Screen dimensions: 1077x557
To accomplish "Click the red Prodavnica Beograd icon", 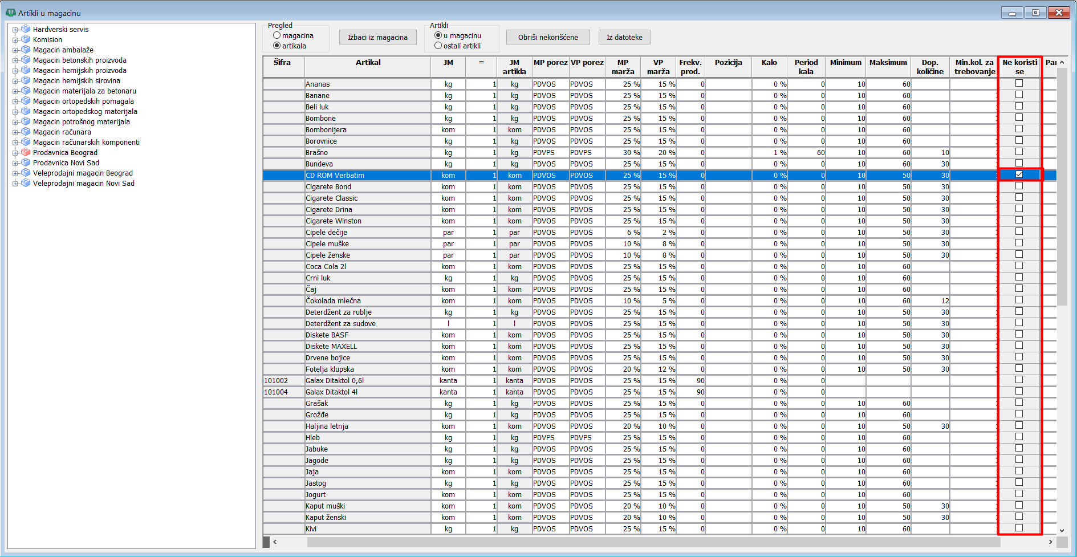I will click(26, 152).
